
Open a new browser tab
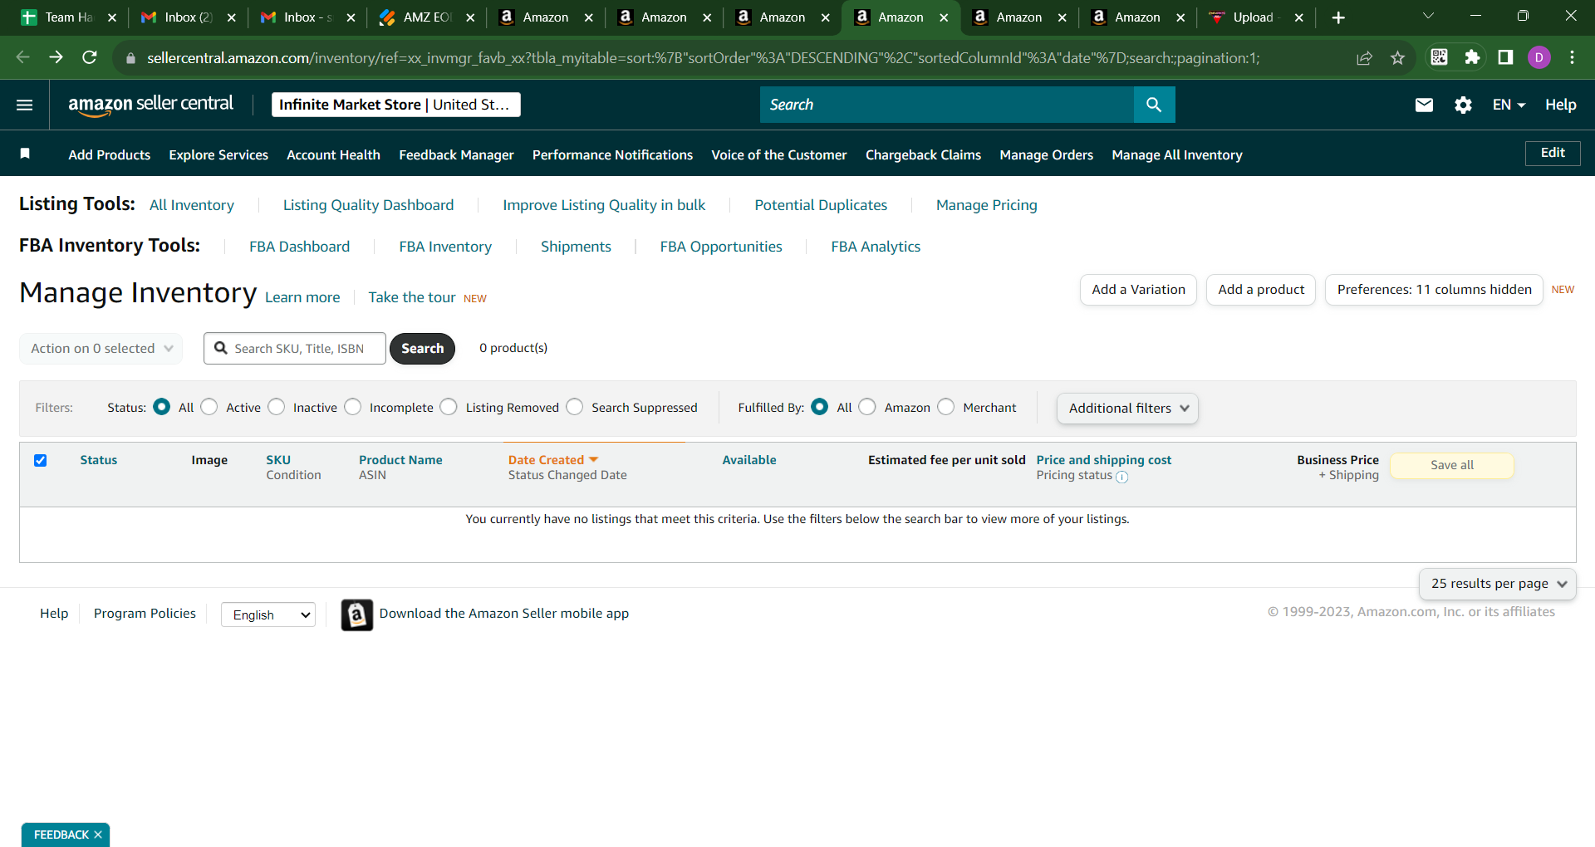1338,17
